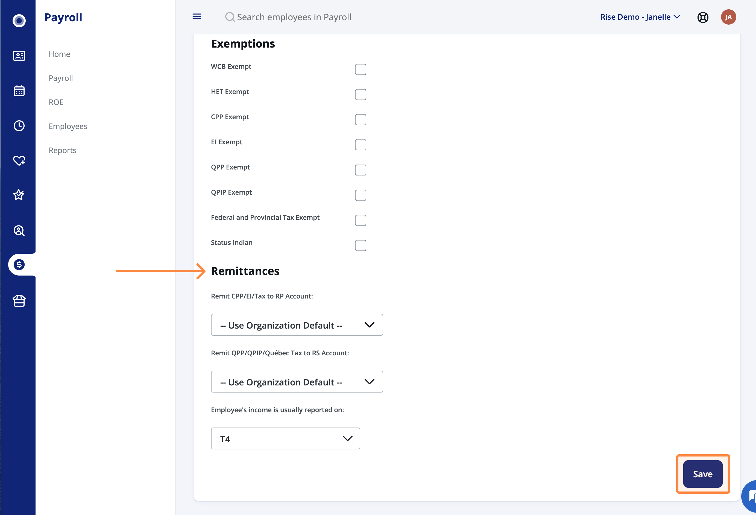Click the WCB Exempt label text

231,66
